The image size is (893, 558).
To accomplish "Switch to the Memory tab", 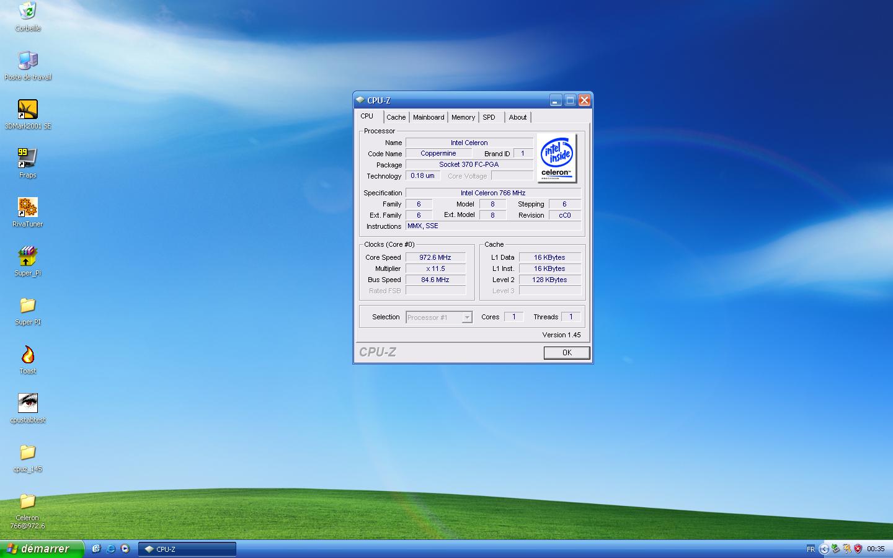I will [463, 117].
